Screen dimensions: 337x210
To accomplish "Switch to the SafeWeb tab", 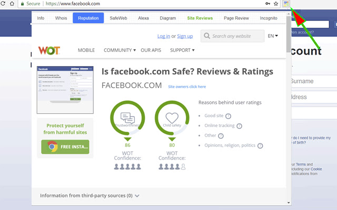I will click(x=118, y=18).
